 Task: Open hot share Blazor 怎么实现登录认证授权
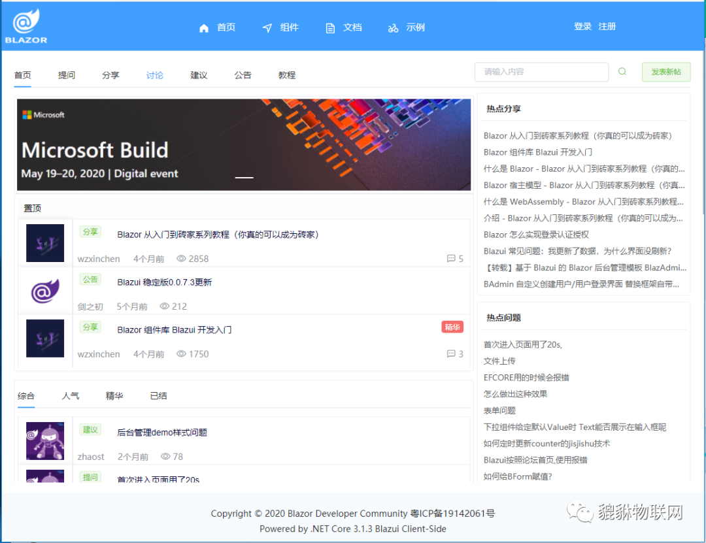coord(536,235)
